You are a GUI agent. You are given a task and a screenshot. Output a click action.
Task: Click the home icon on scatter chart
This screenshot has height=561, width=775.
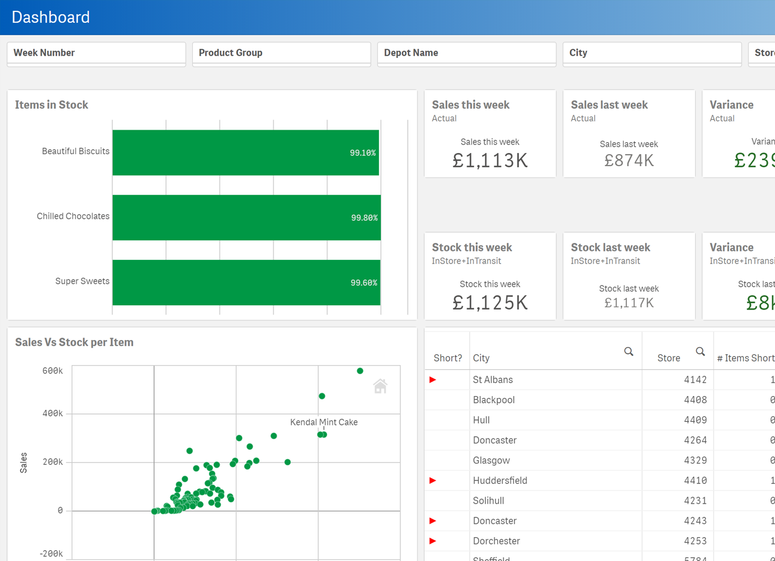click(x=380, y=387)
